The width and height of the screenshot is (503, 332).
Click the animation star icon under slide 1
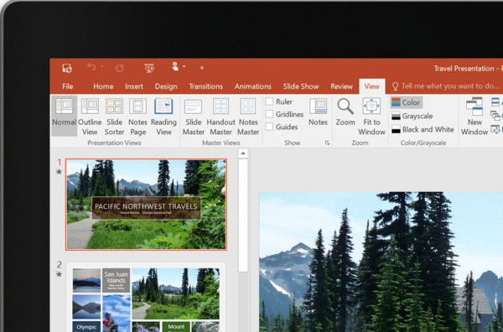click(x=59, y=172)
